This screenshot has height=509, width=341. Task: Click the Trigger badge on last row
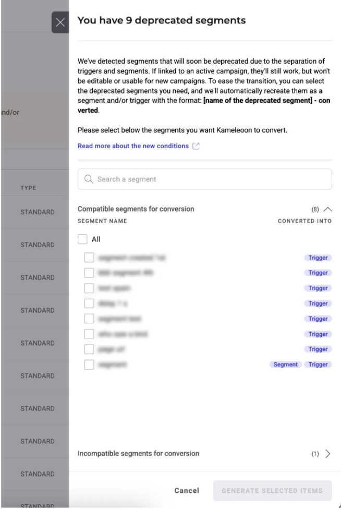point(318,365)
